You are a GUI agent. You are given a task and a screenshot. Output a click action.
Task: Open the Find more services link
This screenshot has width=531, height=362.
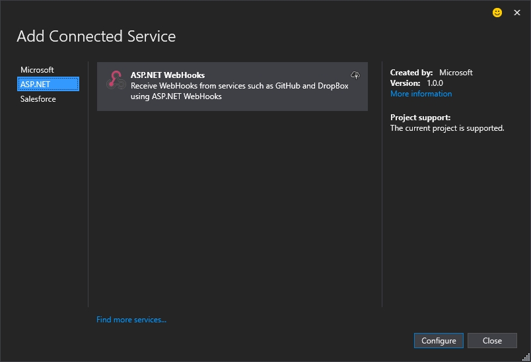click(131, 320)
